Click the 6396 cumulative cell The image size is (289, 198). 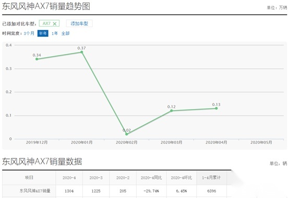coord(211,191)
